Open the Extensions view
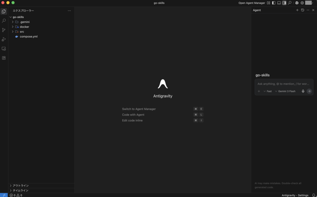Image resolution: width=317 pixels, height=197 pixels. (4, 58)
